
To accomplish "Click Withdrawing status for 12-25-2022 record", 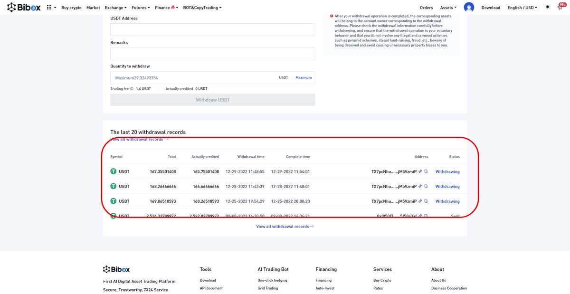I will click(447, 201).
